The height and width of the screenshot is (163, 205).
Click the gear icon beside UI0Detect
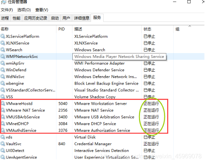click(3, 150)
